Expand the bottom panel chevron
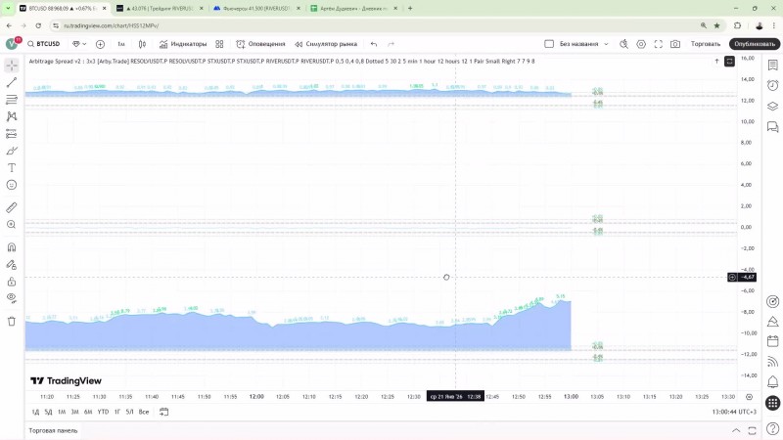The height and width of the screenshot is (440, 783). pos(736,430)
